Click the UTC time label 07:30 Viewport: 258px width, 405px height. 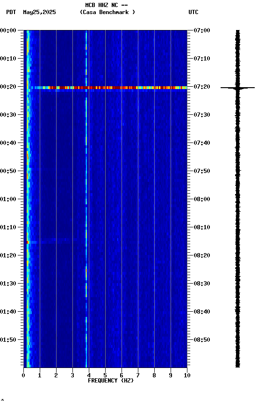(201, 115)
